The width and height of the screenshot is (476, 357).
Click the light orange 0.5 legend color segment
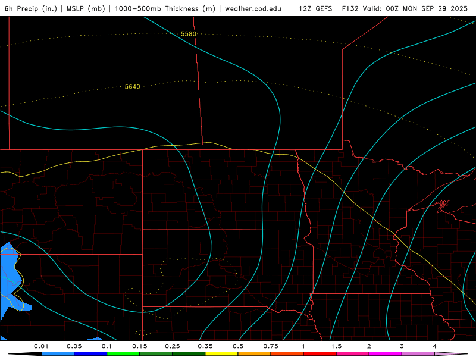(x=255, y=354)
